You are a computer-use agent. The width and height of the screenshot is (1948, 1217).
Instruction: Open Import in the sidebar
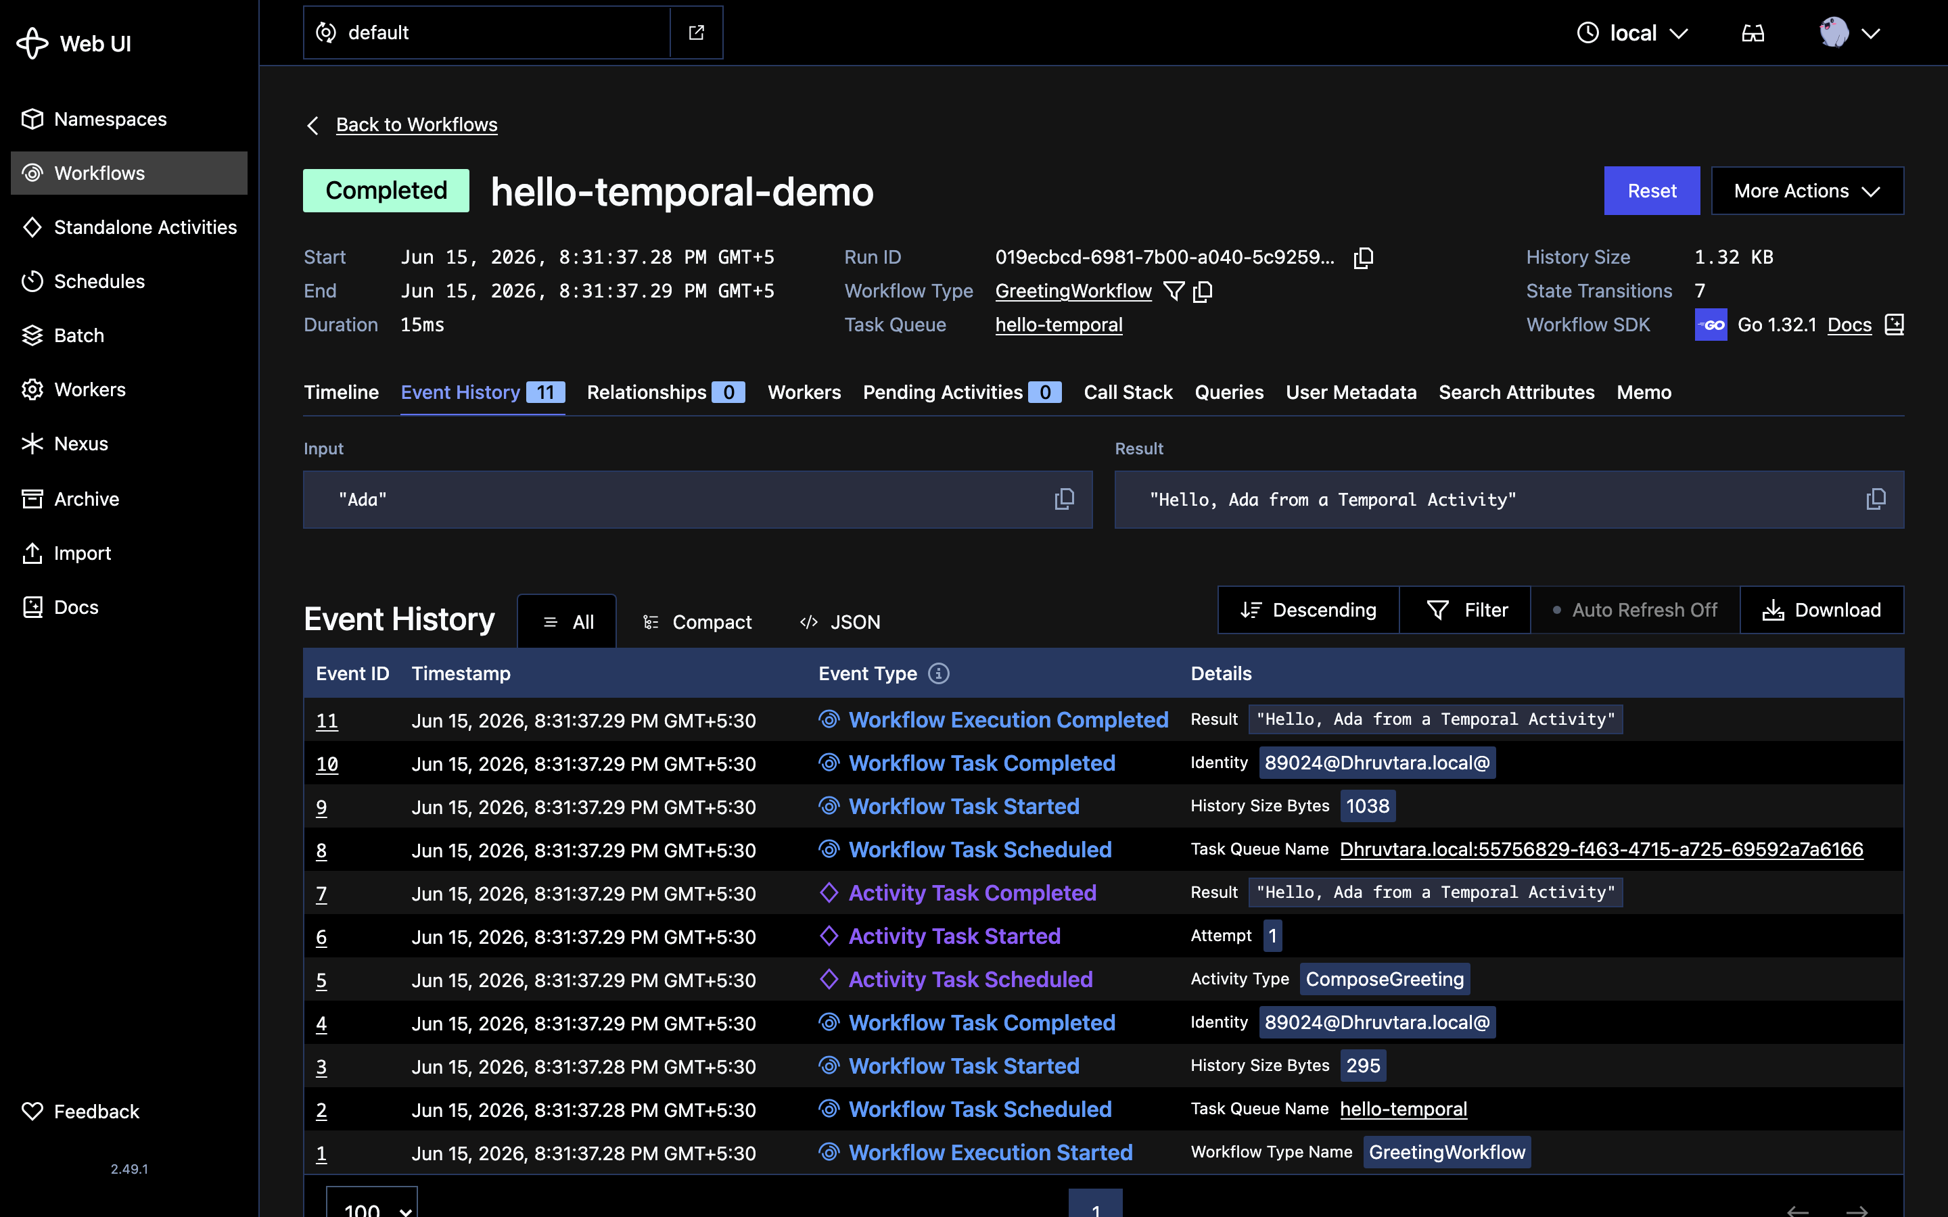[x=129, y=553]
